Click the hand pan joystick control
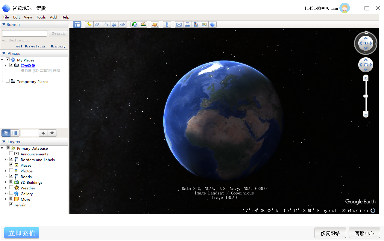 pos(366,65)
